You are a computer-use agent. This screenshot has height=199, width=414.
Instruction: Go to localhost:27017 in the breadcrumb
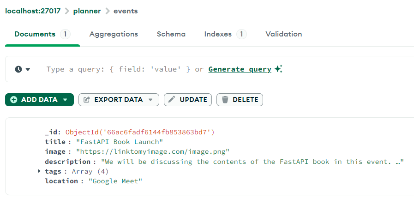[x=32, y=11]
